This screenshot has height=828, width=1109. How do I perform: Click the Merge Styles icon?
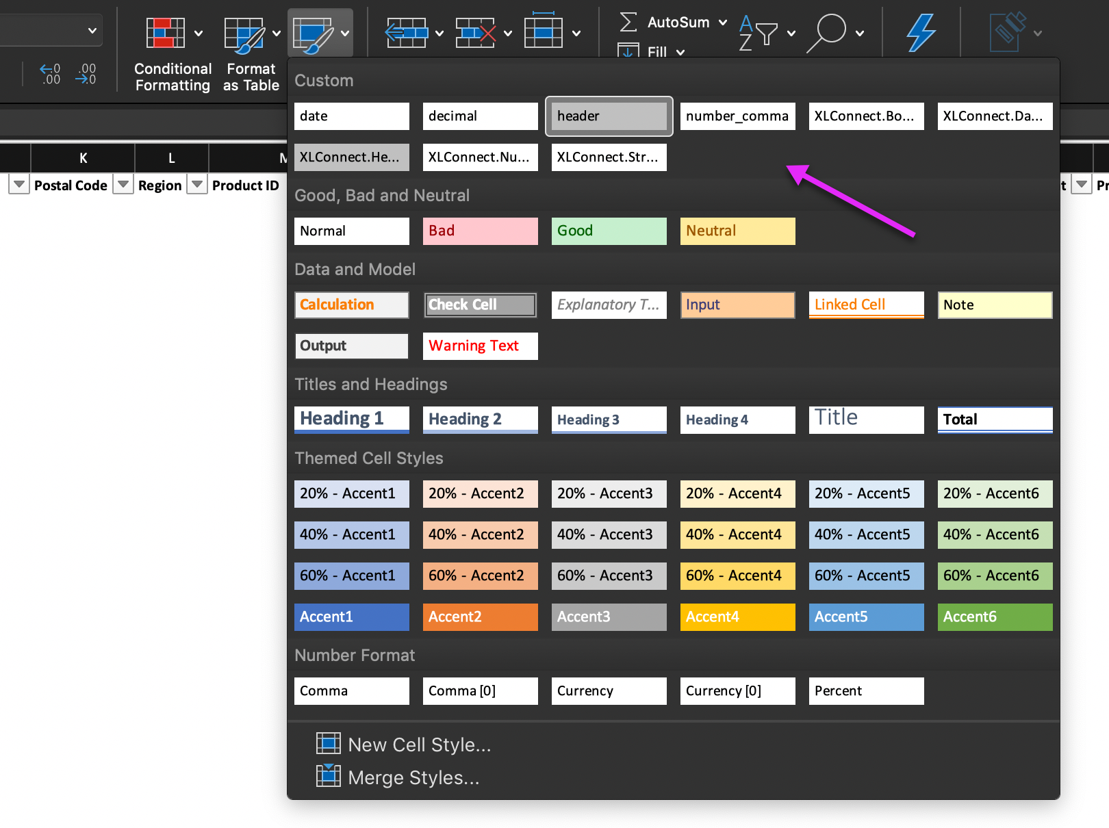[x=329, y=776]
